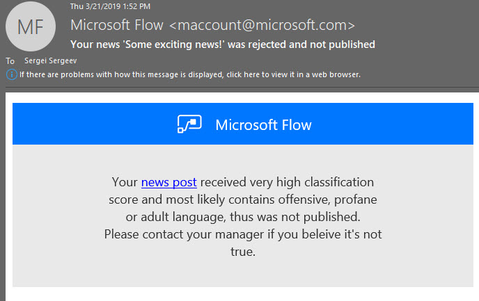This screenshot has width=479, height=301.
Task: Click the email subject line text
Action: (x=223, y=44)
